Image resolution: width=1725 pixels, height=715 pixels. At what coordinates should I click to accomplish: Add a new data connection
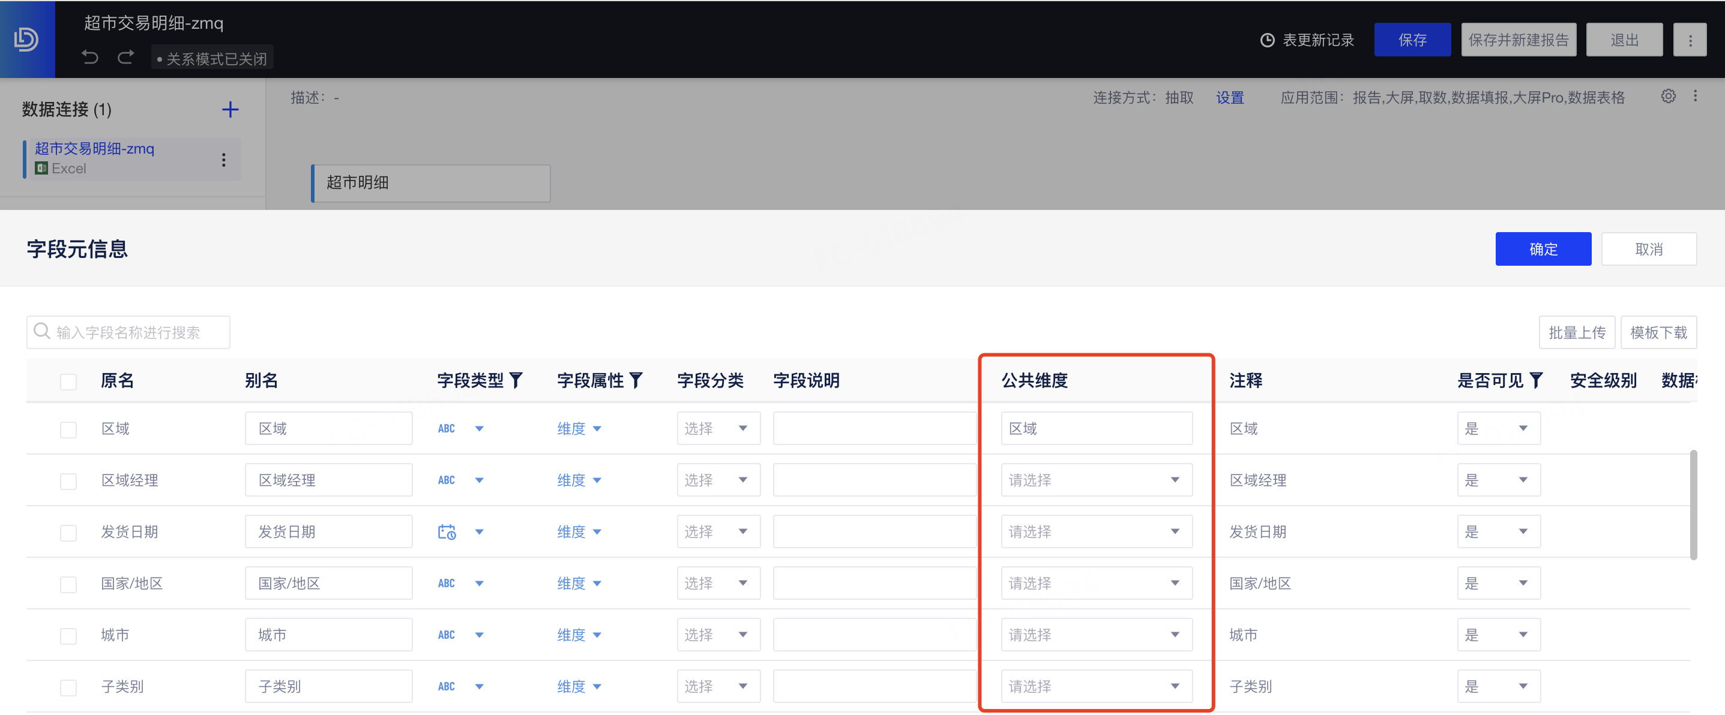tap(230, 109)
